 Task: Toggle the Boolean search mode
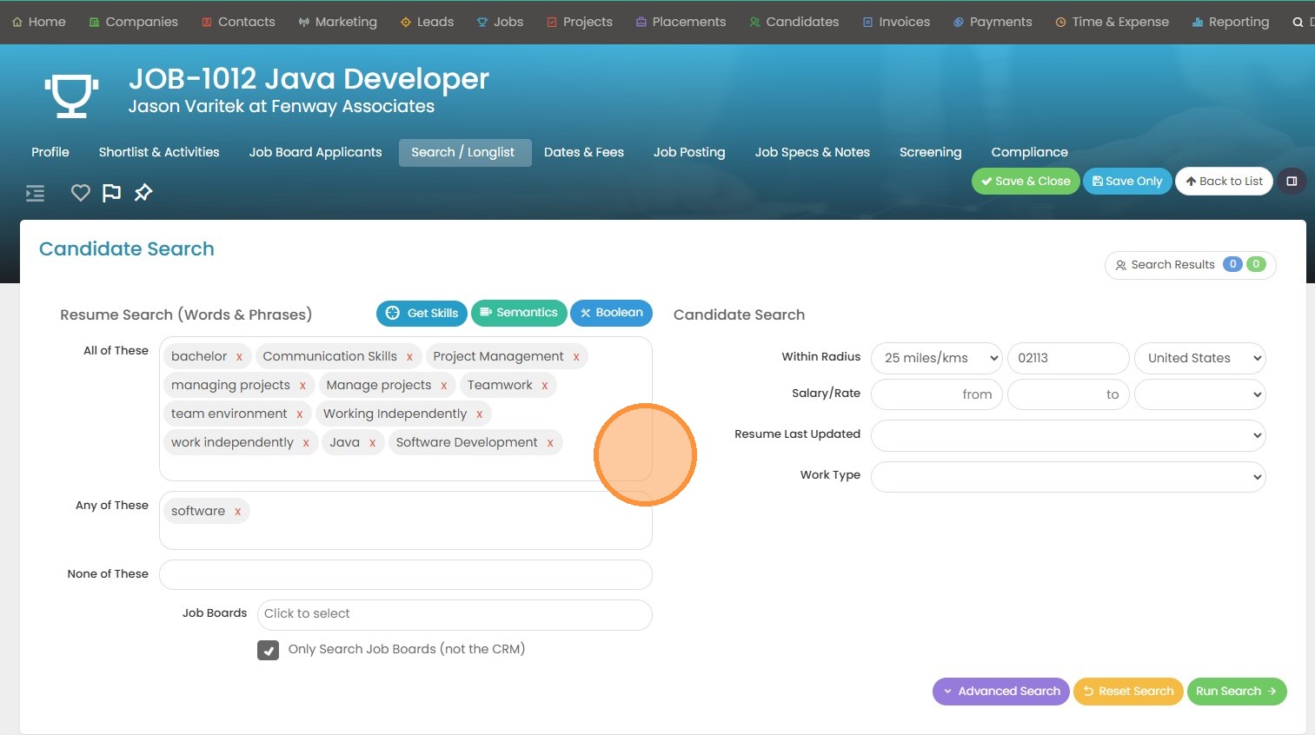coord(611,313)
